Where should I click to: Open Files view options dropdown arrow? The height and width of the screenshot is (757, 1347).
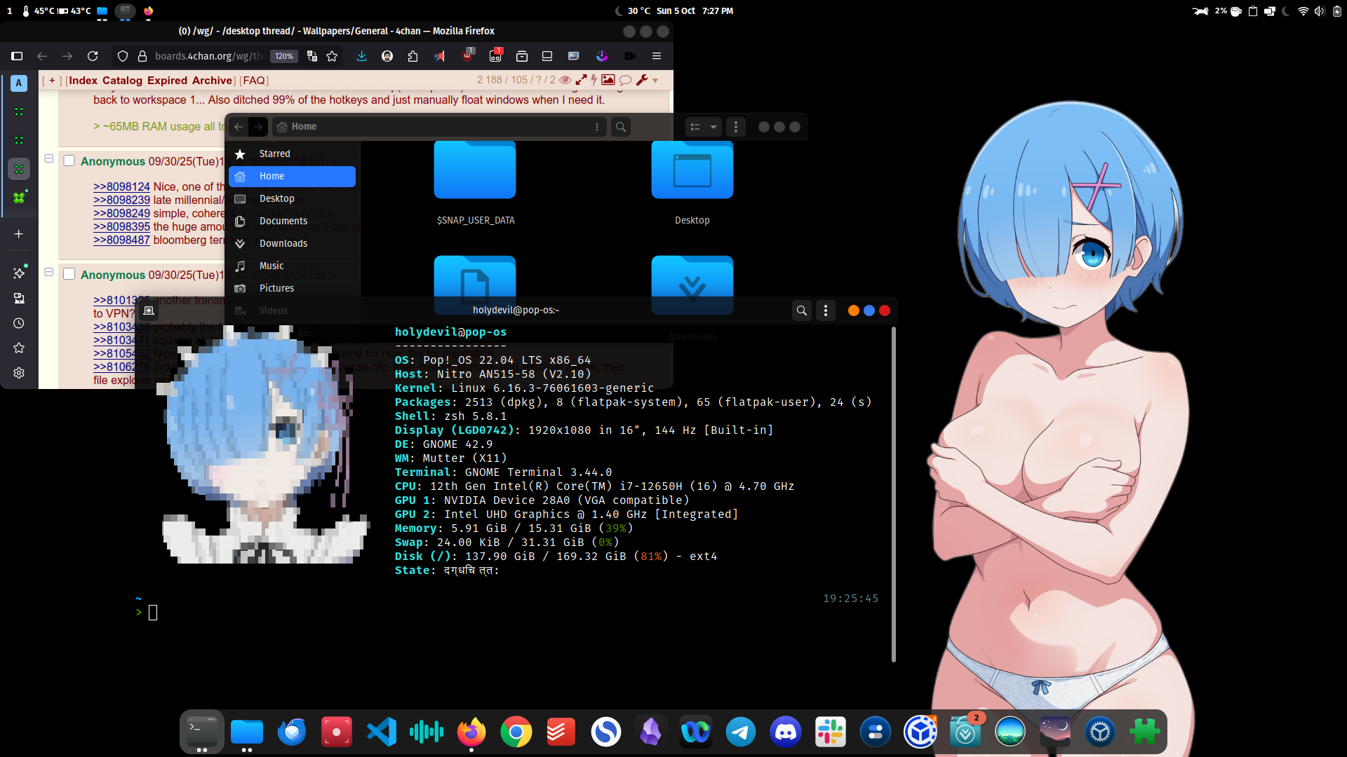[x=713, y=127]
